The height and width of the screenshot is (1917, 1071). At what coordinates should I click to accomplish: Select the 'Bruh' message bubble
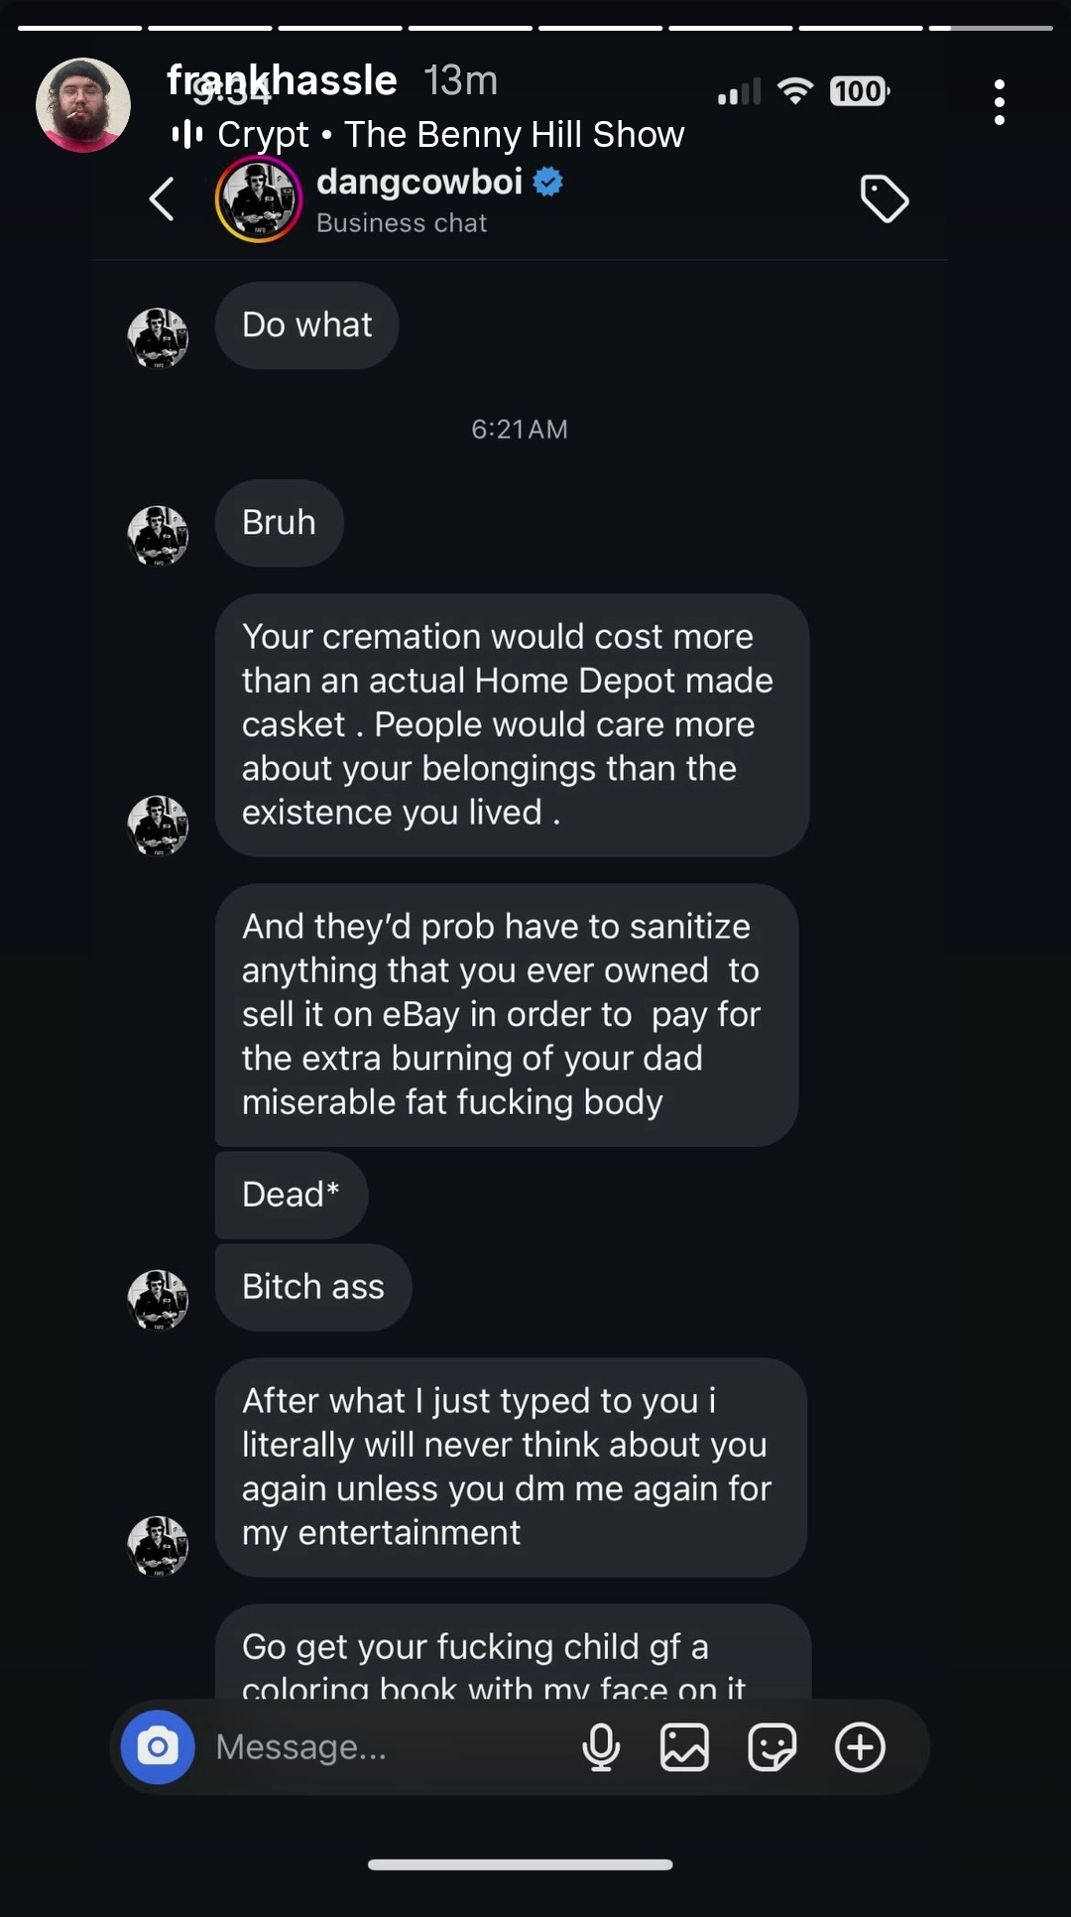coord(279,523)
